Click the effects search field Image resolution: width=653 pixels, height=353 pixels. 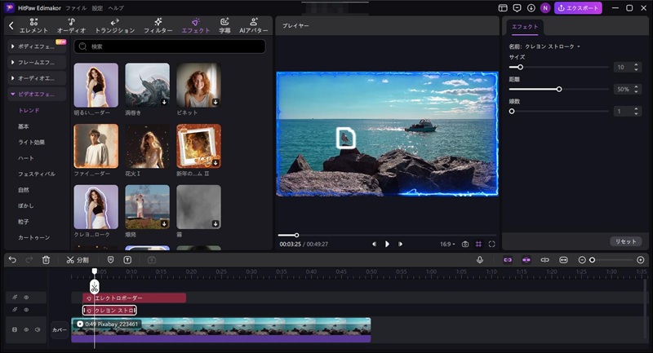tap(170, 46)
